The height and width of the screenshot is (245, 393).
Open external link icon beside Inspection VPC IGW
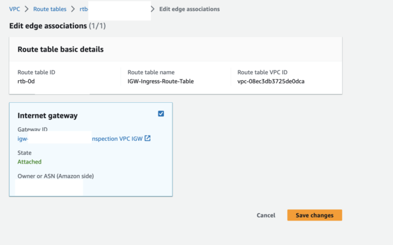(147, 138)
